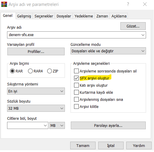Click the Gözat... browse button
154x152 pixels.
[133, 26]
